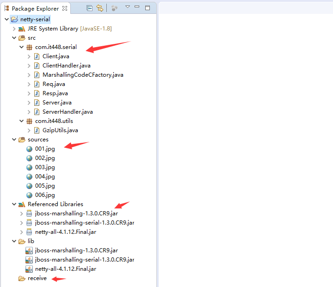The height and width of the screenshot is (287, 333).
Task: Click the Resp.java file icon
Action: coord(37,93)
